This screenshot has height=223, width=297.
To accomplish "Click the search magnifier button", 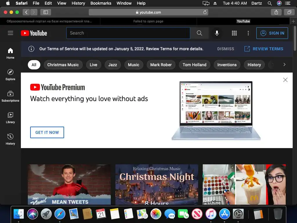I will coord(199,33).
